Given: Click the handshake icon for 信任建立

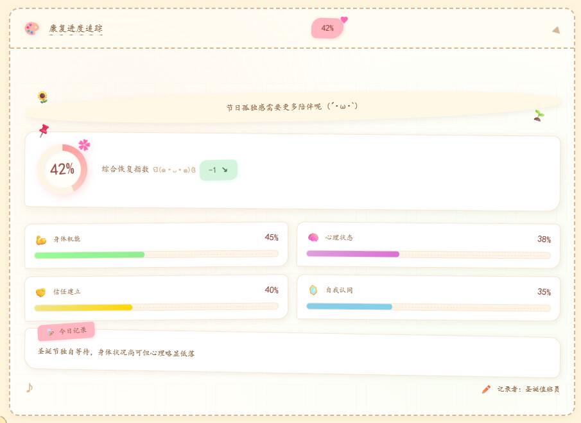Looking at the screenshot, I should click(40, 293).
